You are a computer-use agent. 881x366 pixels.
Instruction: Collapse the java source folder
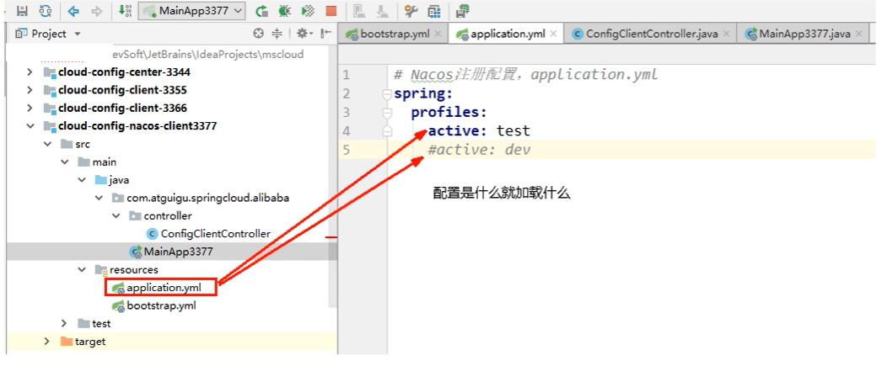coord(82,180)
